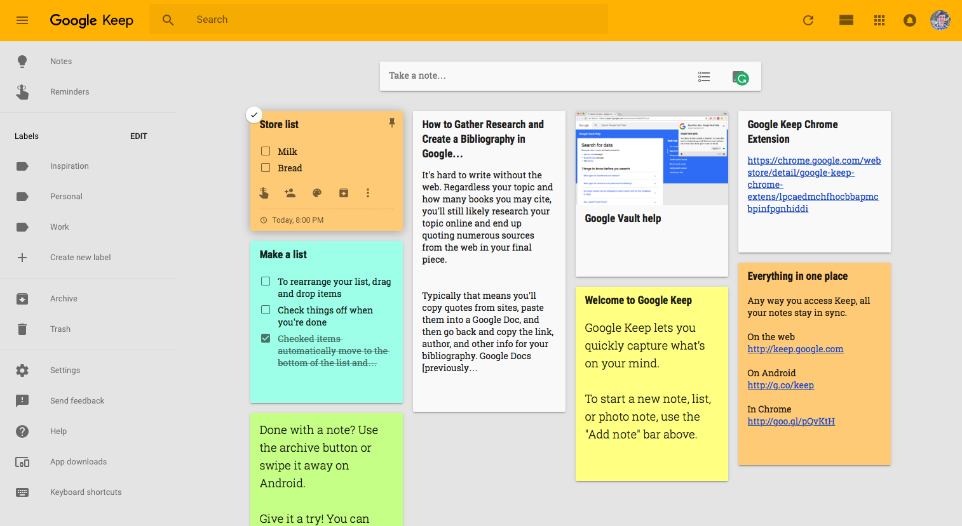
Task: Switch to list view in the top bar
Action: (846, 20)
